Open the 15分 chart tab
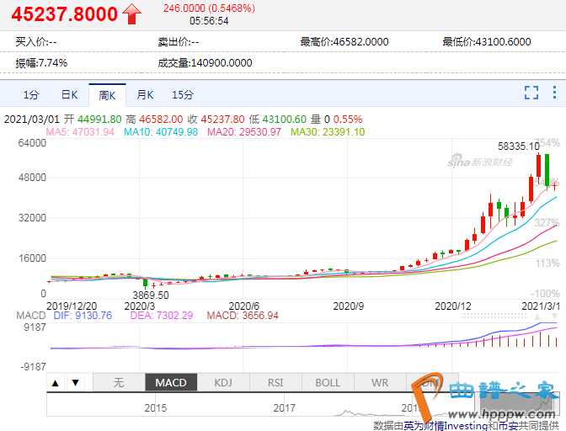The height and width of the screenshot is (431, 566). (183, 95)
